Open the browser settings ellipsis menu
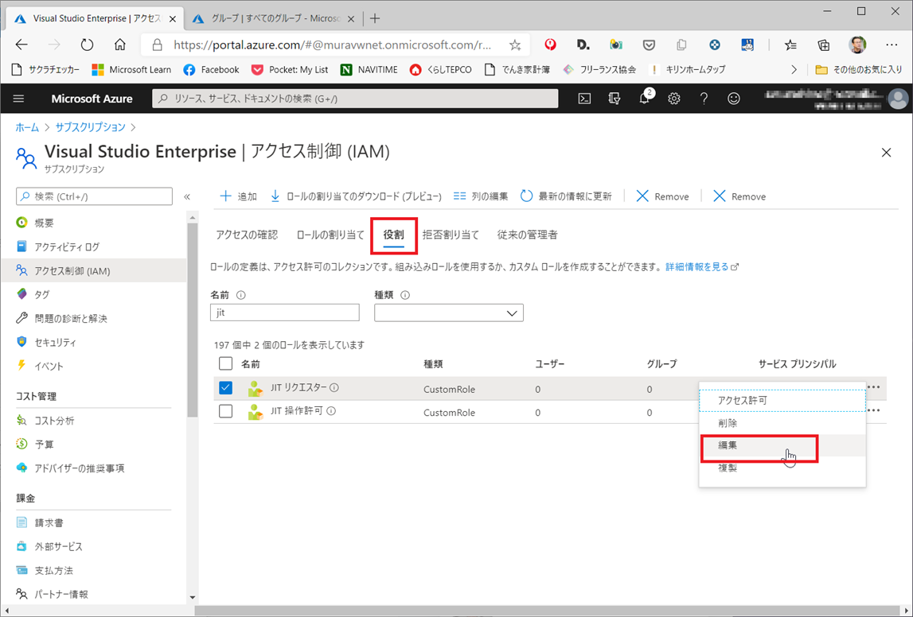Image resolution: width=913 pixels, height=617 pixels. 892,45
